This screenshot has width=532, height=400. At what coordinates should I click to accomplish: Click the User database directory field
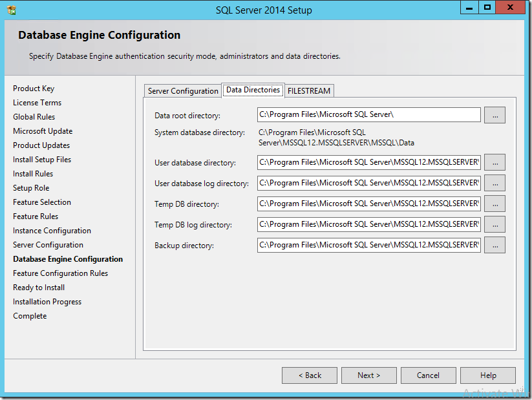(369, 162)
